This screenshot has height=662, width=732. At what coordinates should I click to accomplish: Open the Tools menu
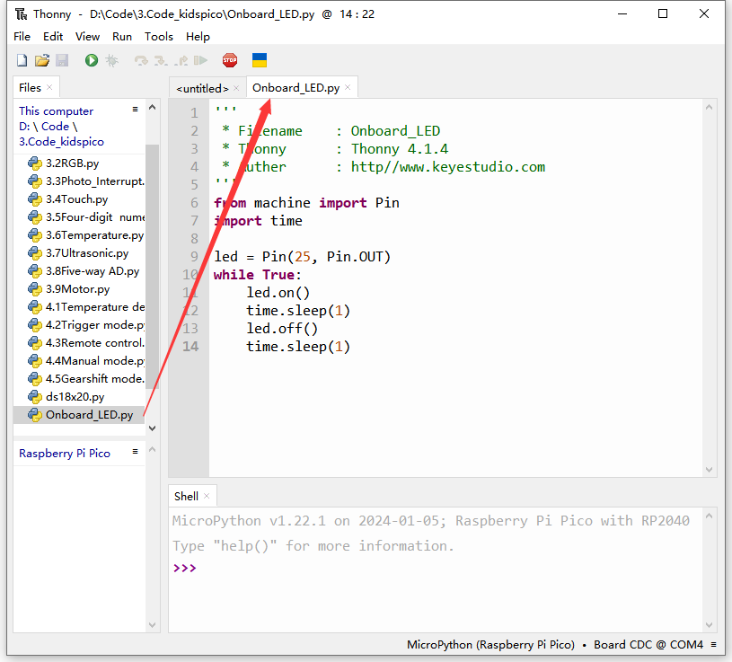point(159,37)
